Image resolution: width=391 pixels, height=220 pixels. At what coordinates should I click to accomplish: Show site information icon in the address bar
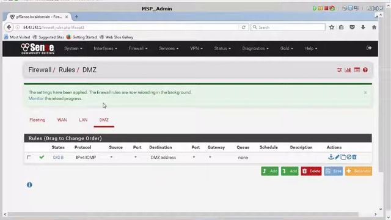coord(18,28)
